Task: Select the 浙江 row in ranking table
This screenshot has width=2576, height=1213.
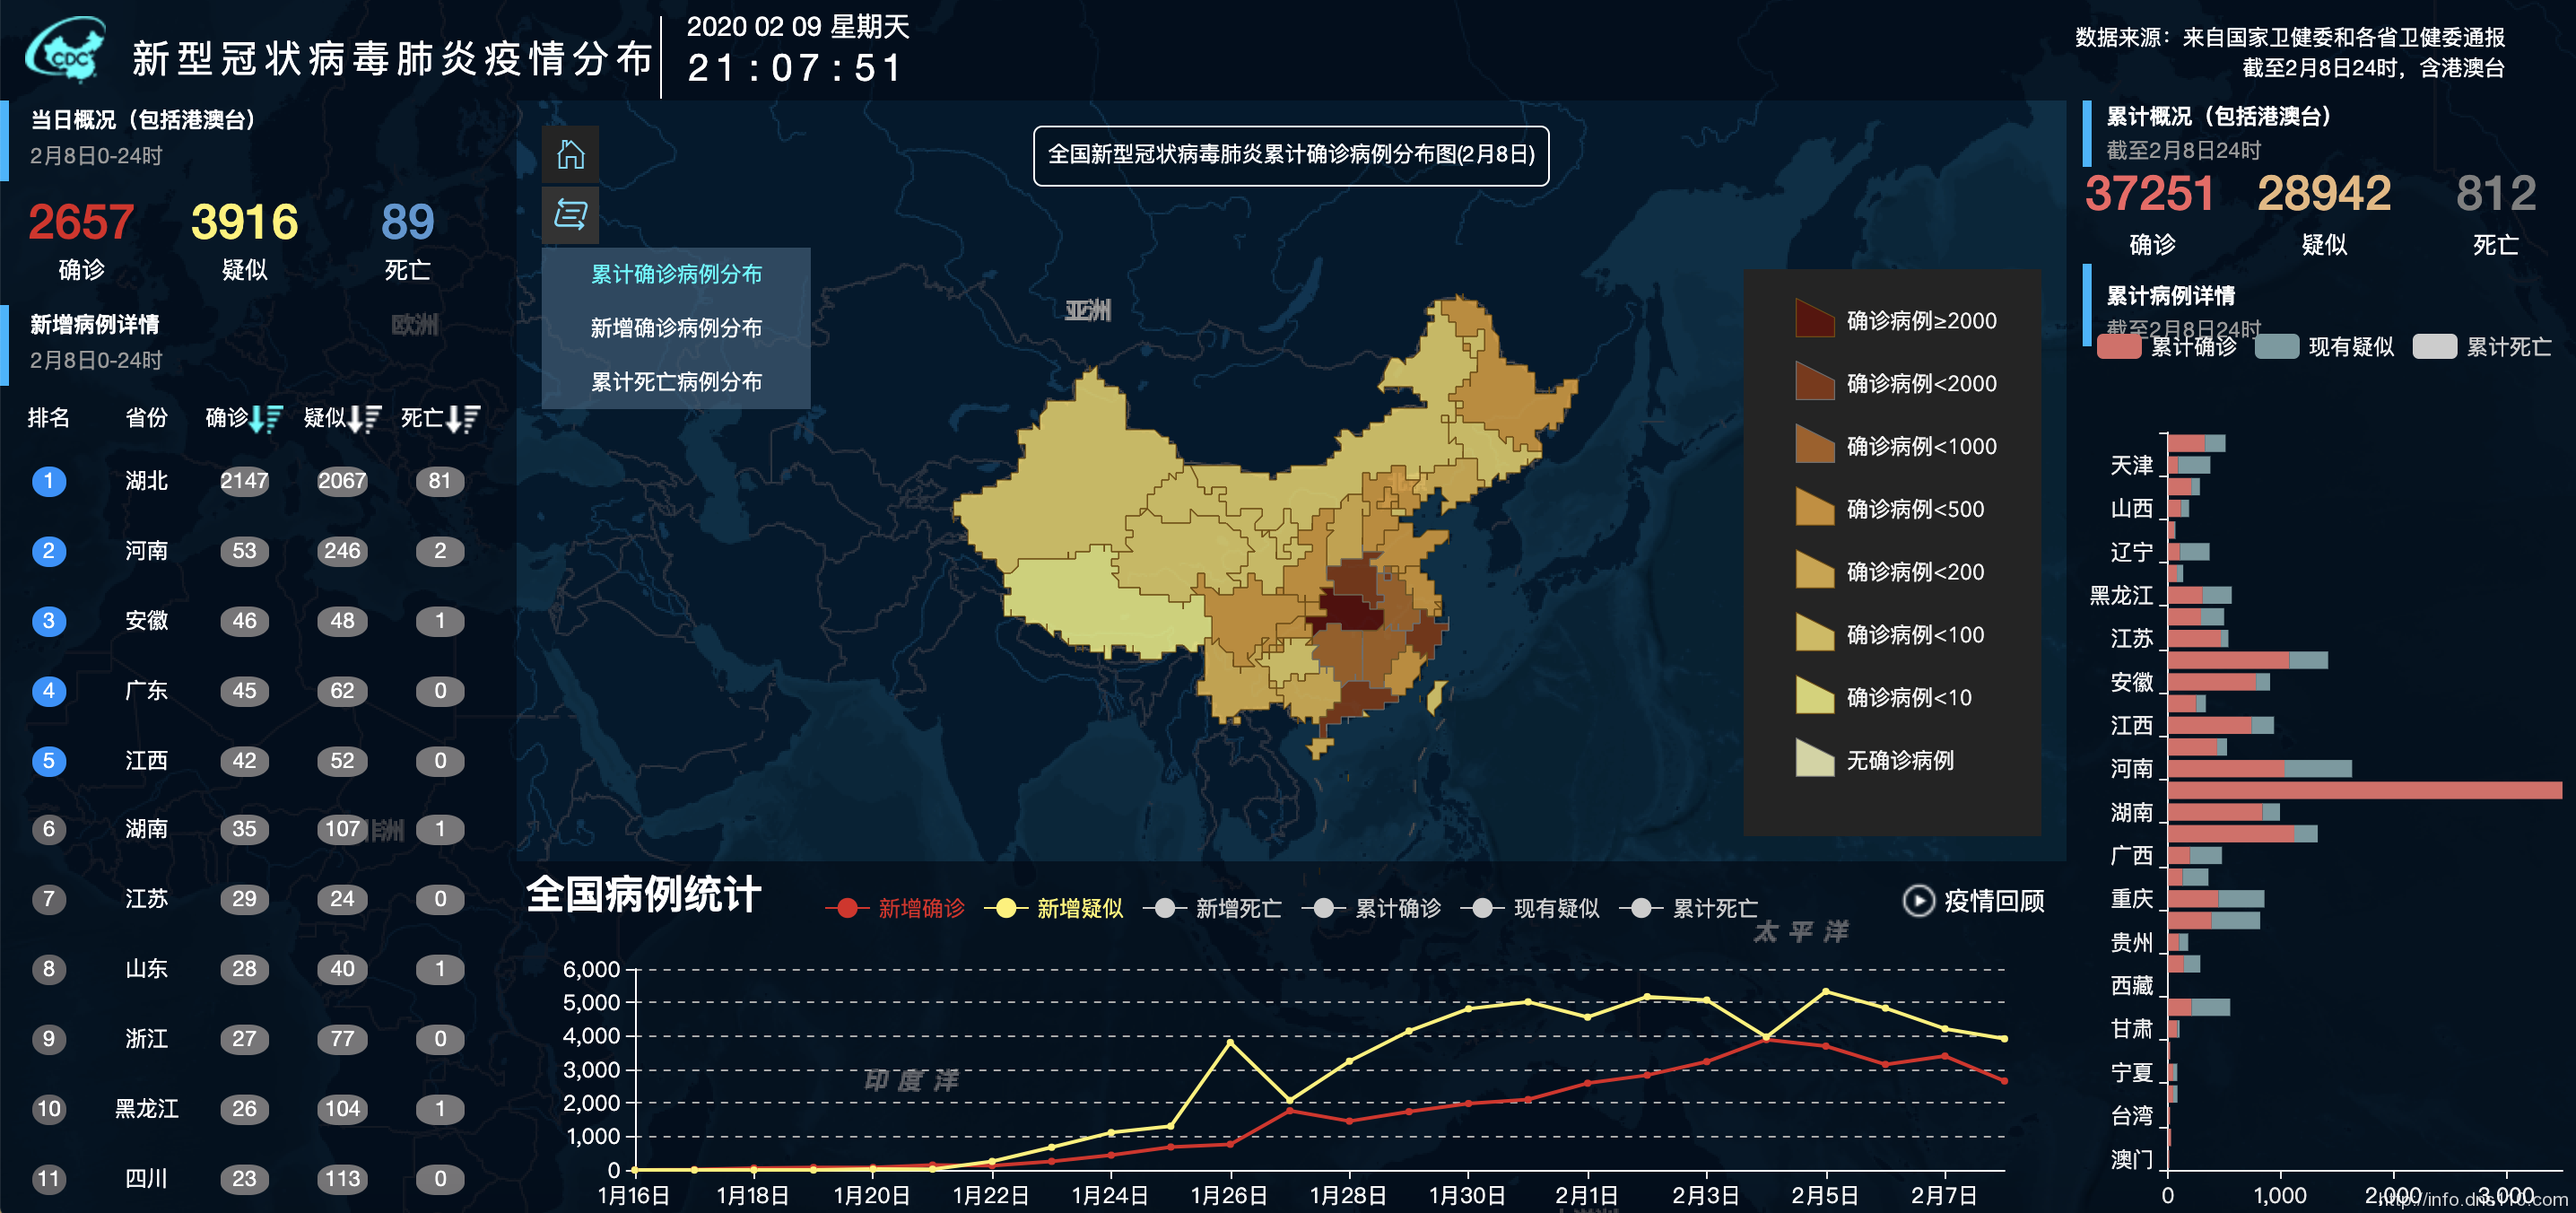Action: [247, 1039]
